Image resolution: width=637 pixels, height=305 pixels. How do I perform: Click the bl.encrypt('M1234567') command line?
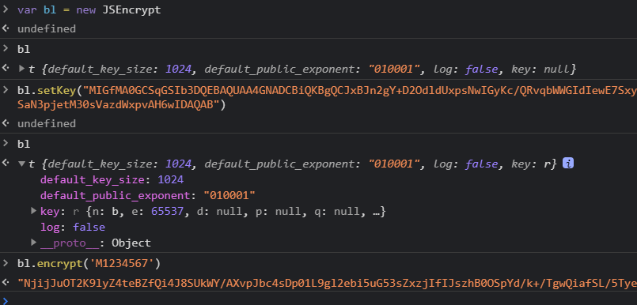tap(89, 264)
